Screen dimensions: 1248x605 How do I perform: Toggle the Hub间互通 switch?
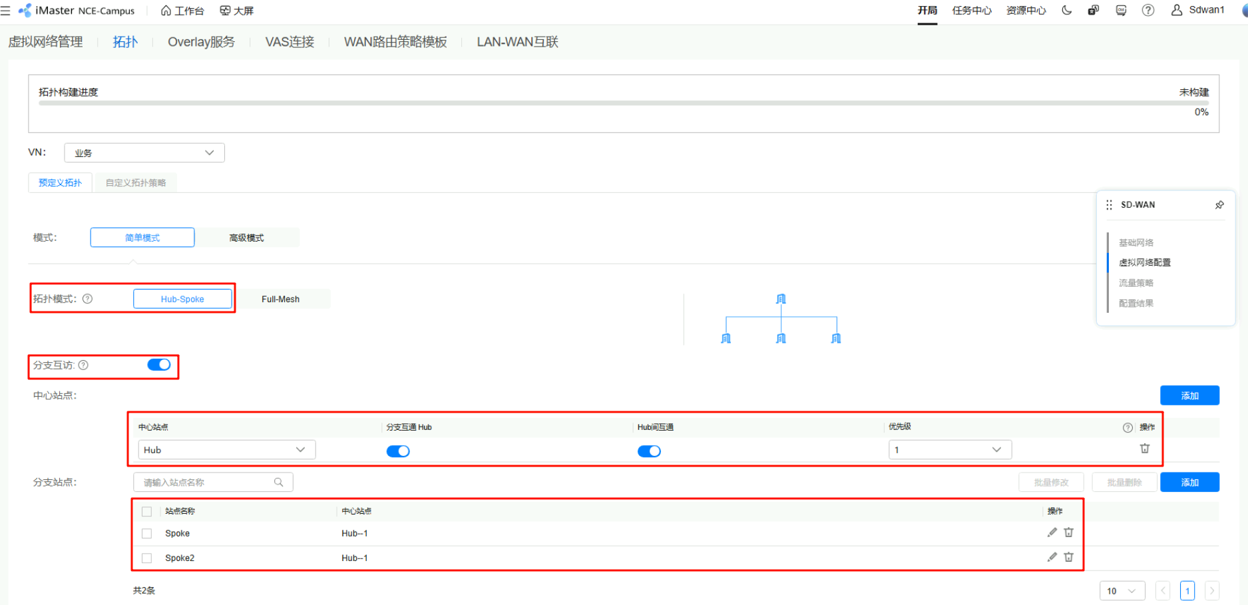[649, 451]
